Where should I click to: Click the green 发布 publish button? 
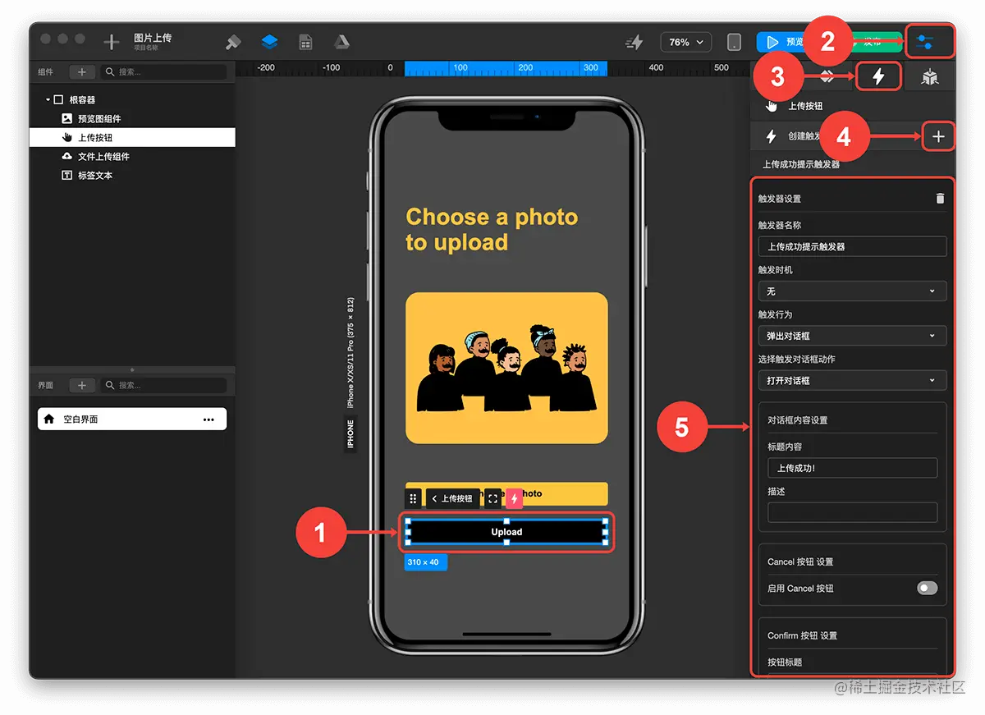[x=875, y=42]
